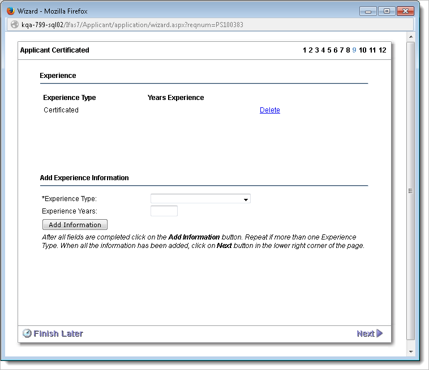The width and height of the screenshot is (429, 370).
Task: Open the Experience Type dropdown
Action: pos(200,199)
